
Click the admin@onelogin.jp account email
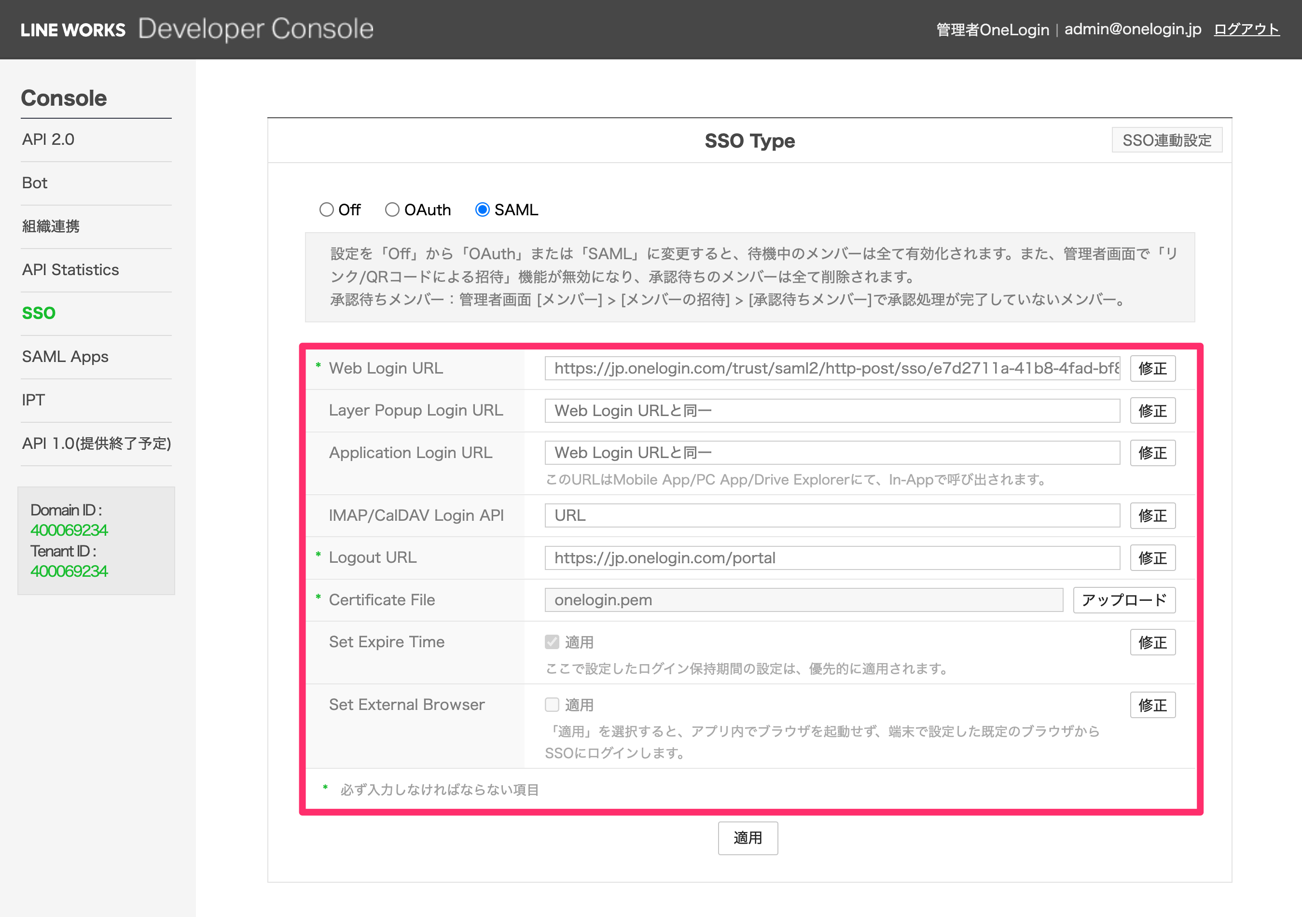(1133, 29)
